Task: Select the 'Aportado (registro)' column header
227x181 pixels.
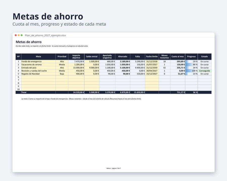Action: point(107,57)
